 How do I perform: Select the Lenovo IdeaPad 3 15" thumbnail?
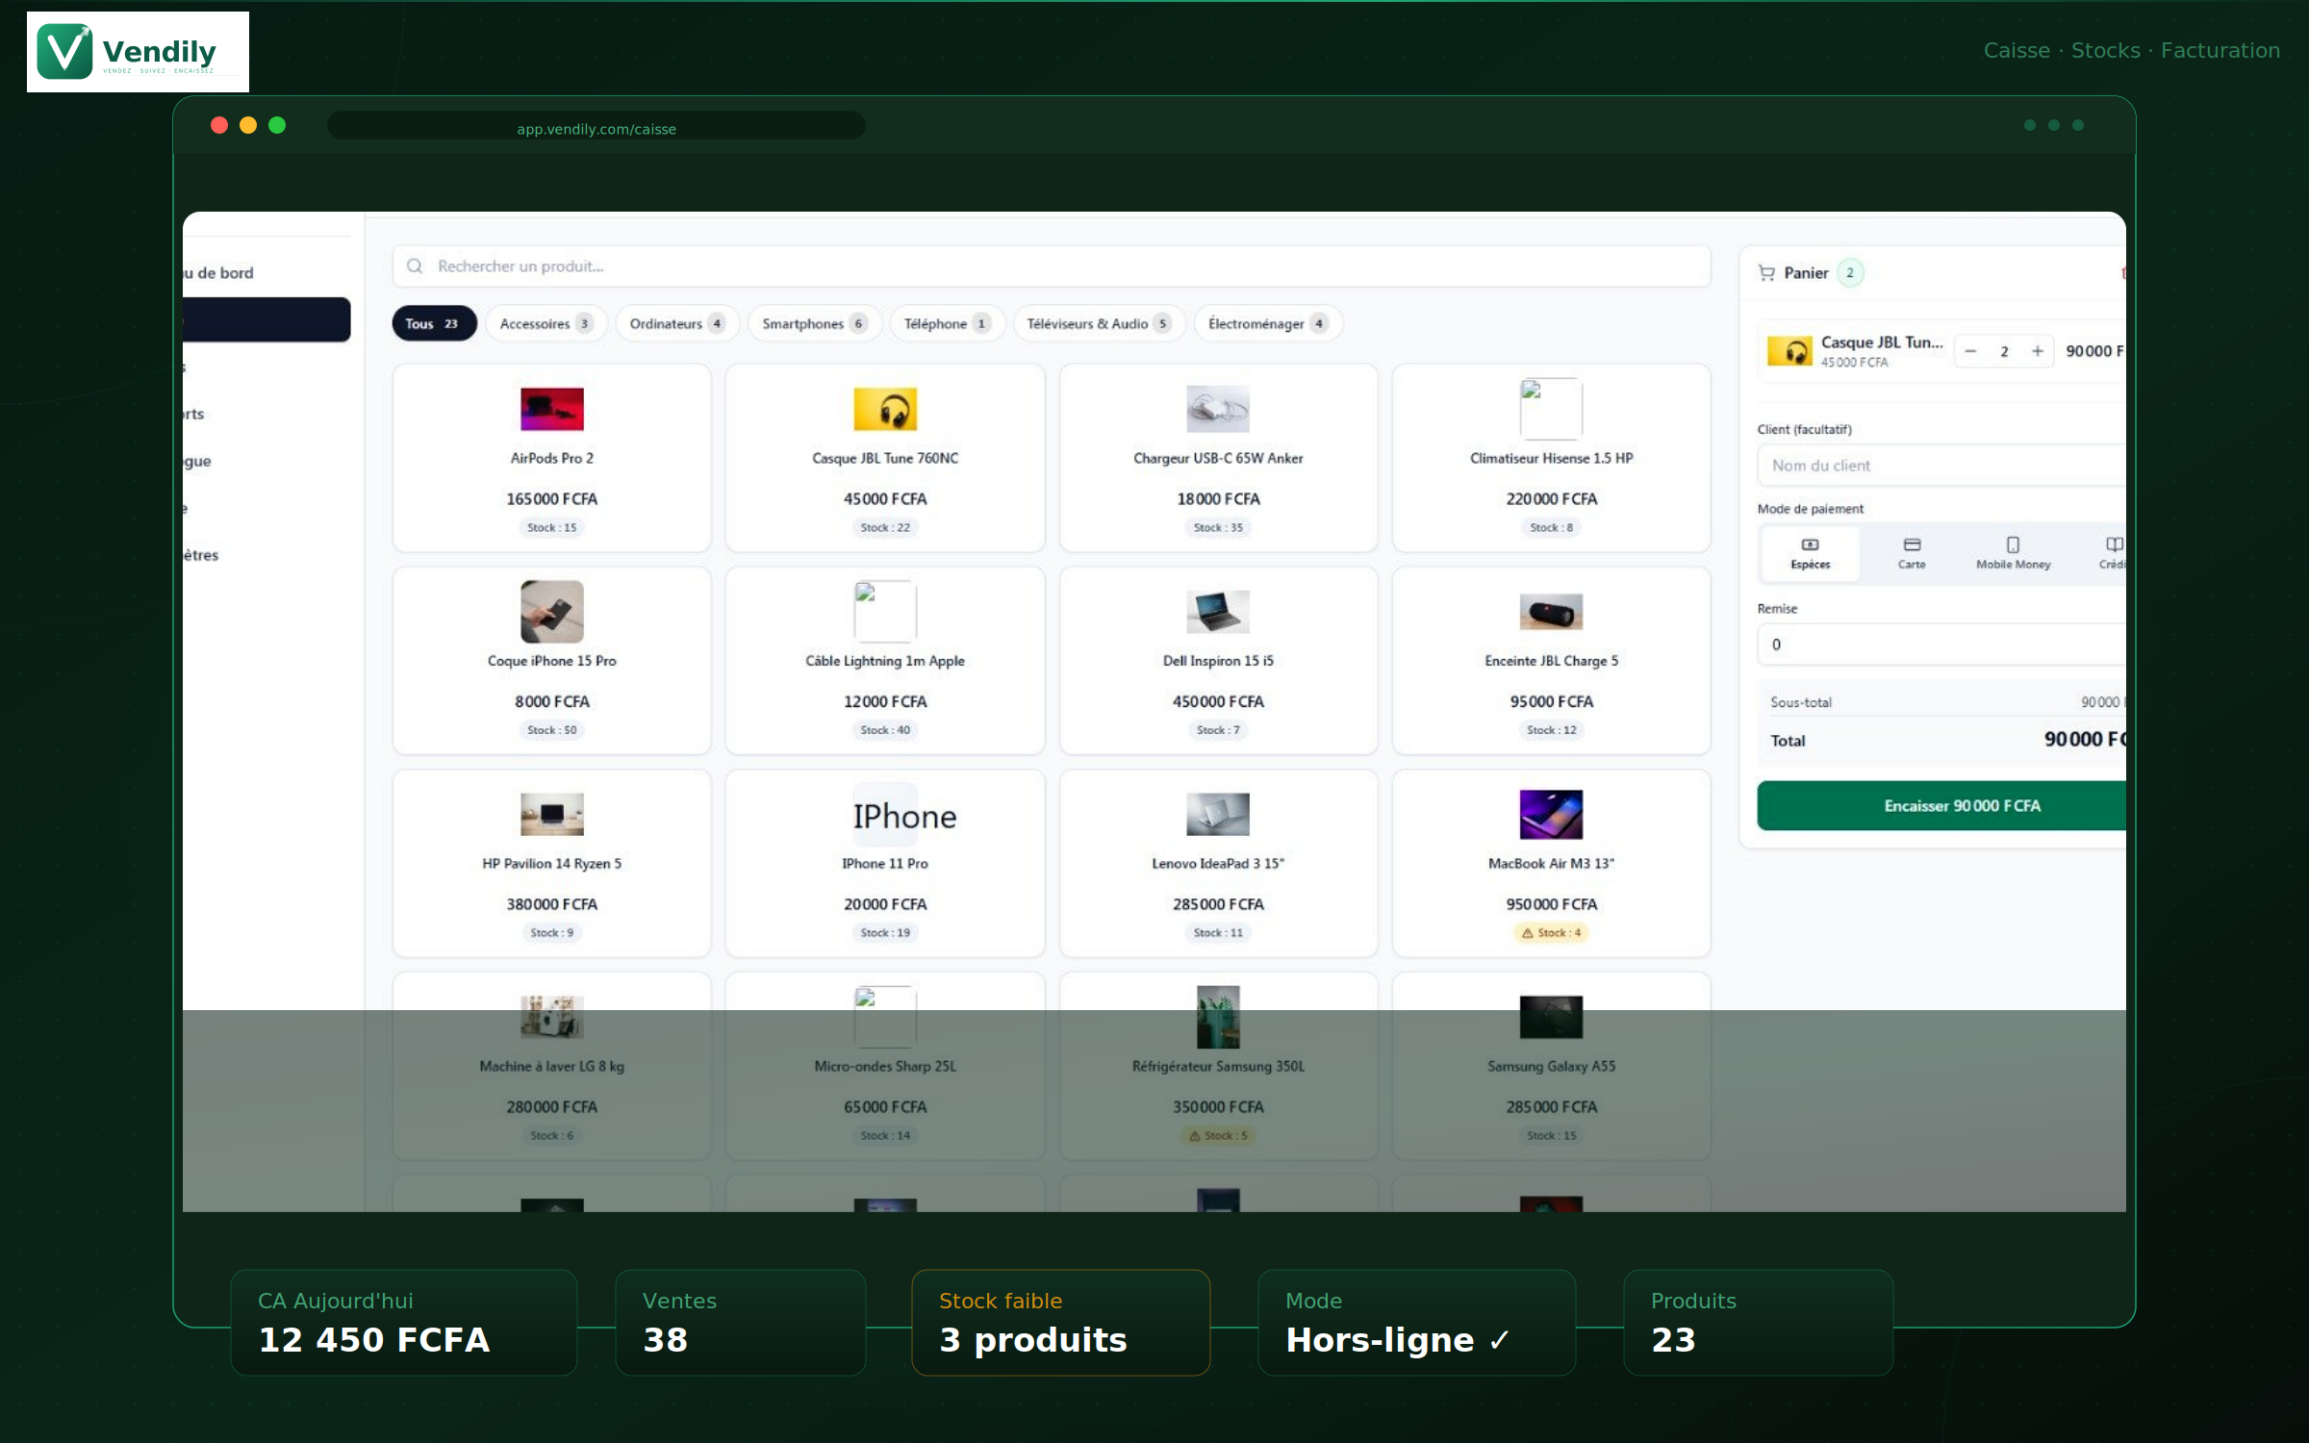click(x=1218, y=815)
